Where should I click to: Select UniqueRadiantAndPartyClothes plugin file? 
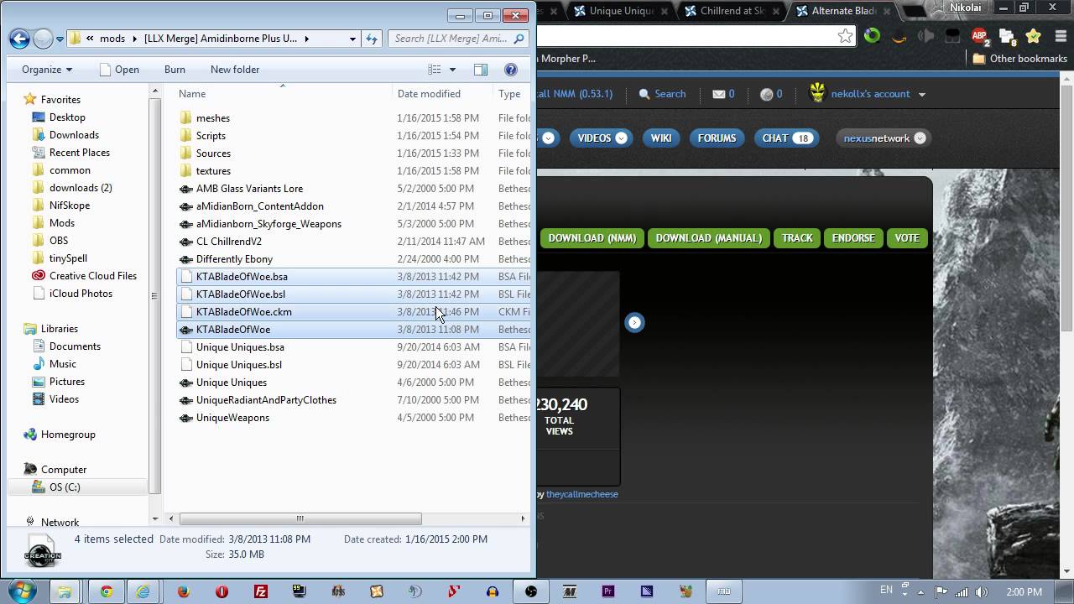266,400
